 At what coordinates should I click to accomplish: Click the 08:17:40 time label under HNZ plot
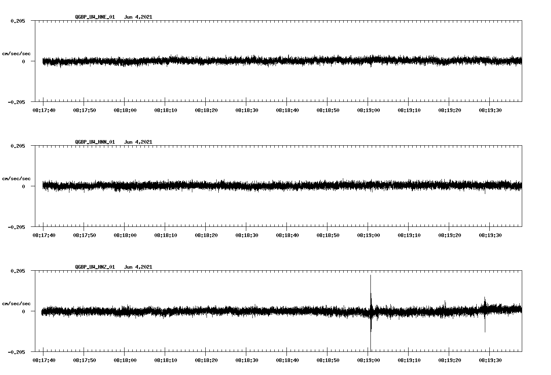pyautogui.click(x=44, y=360)
